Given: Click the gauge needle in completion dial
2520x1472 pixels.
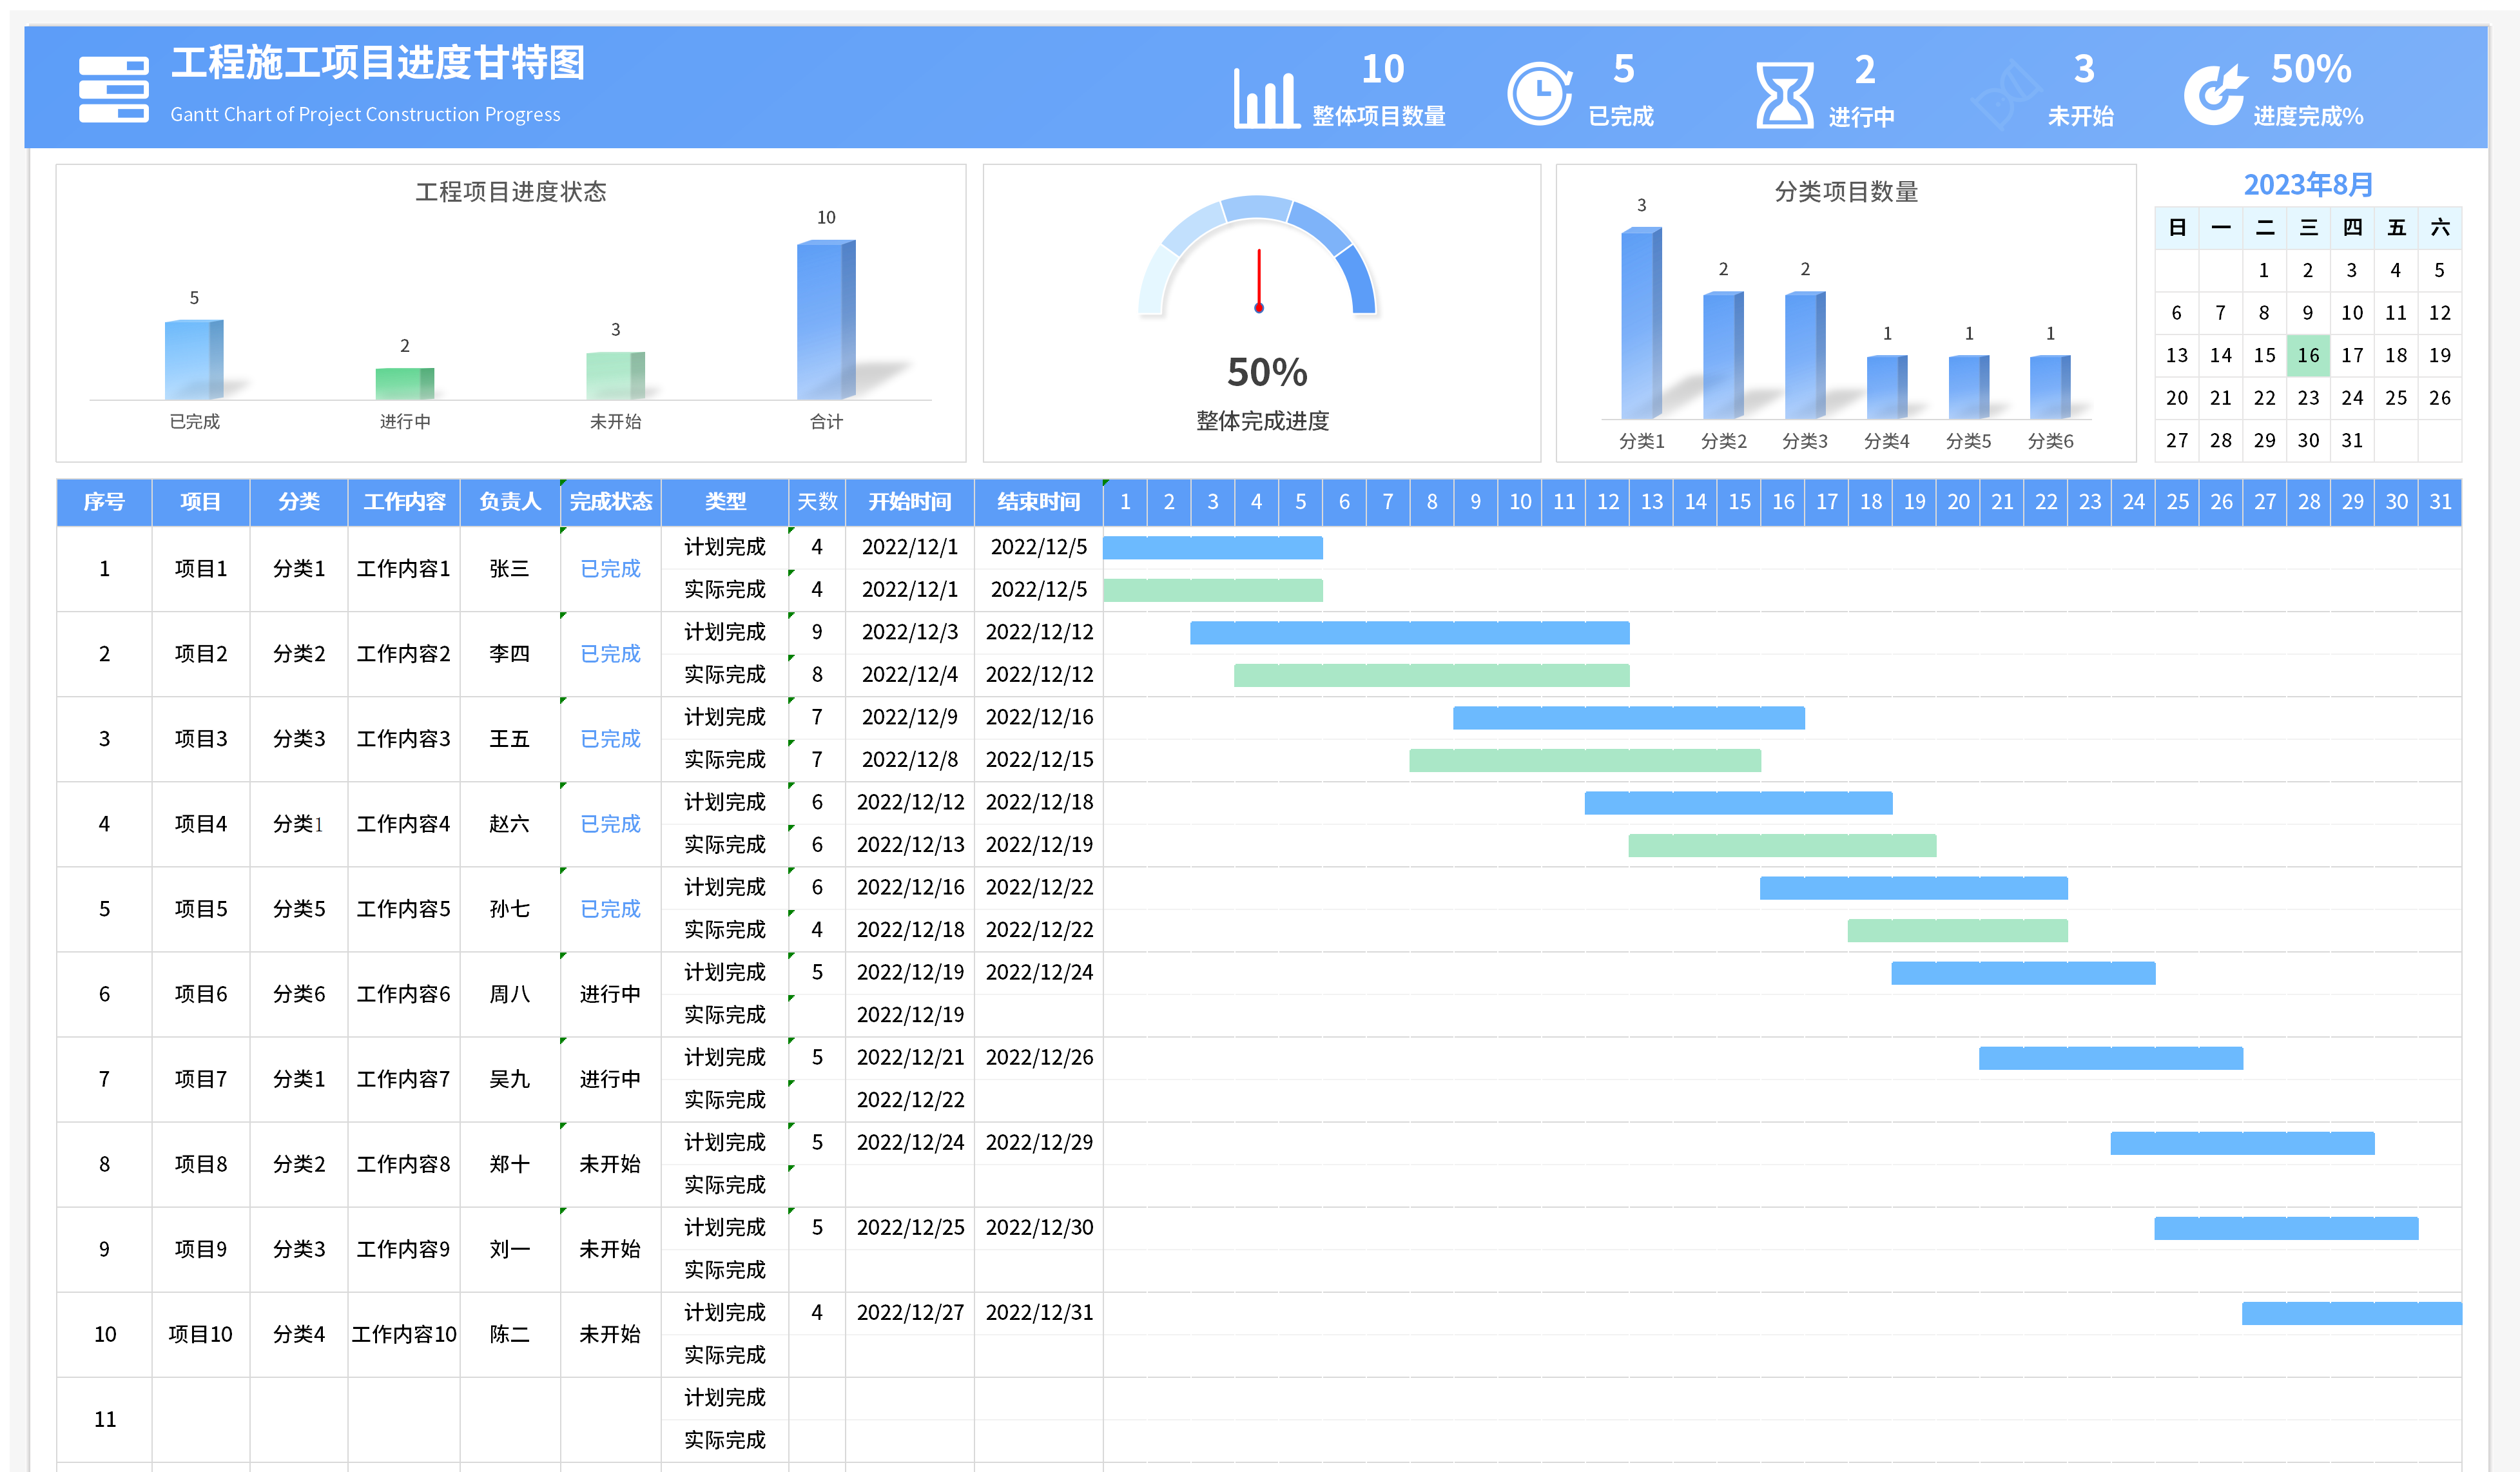Looking at the screenshot, I should coord(1259,280).
